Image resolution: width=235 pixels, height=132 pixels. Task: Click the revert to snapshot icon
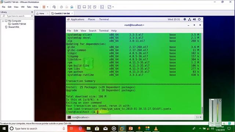[x=67, y=7]
